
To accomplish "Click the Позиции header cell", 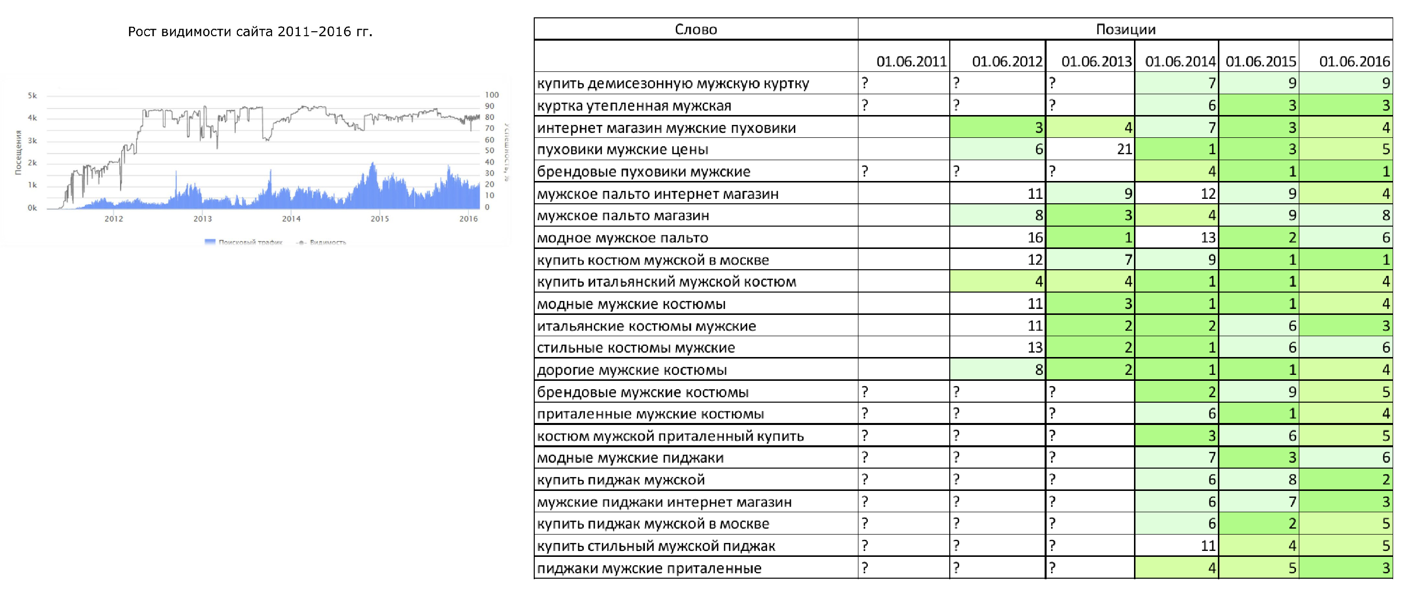I will coord(1125,29).
